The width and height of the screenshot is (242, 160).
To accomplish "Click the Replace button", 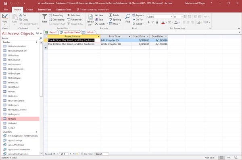I will tap(138, 15).
